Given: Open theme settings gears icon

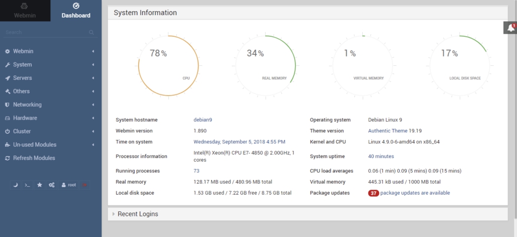Looking at the screenshot, I should coord(52,185).
